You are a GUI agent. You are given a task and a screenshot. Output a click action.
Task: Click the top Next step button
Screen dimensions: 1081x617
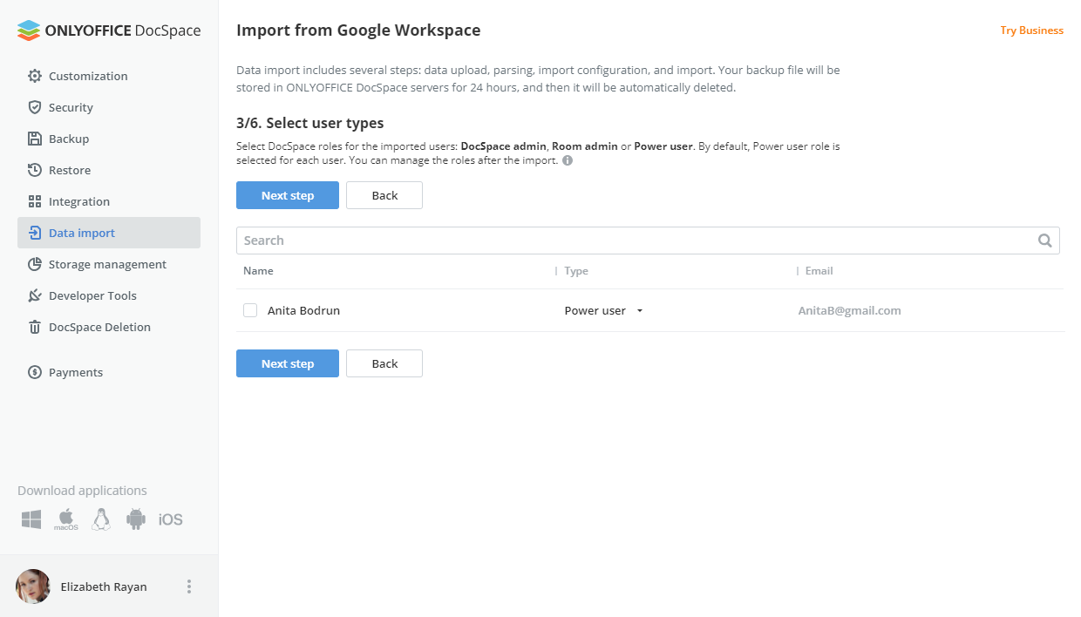288,195
